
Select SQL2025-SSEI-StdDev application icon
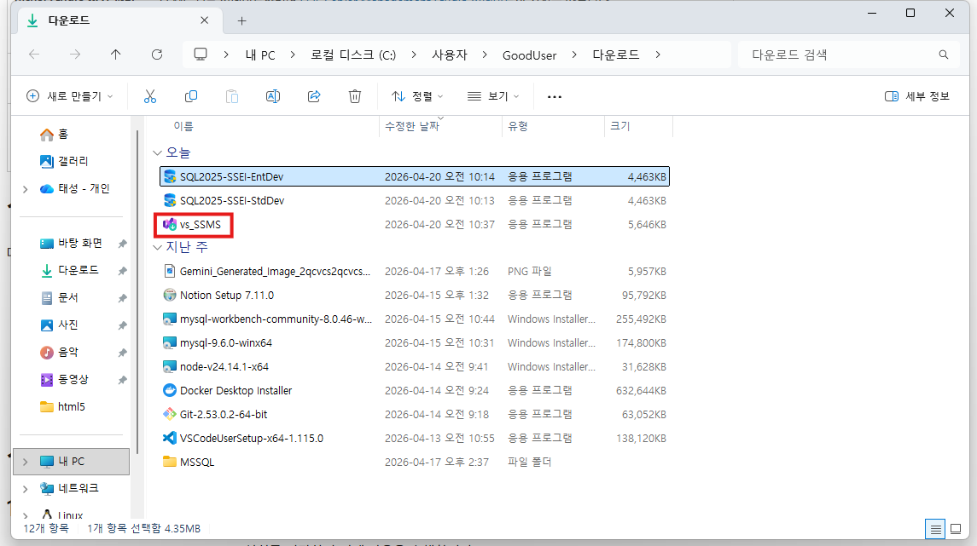(170, 200)
